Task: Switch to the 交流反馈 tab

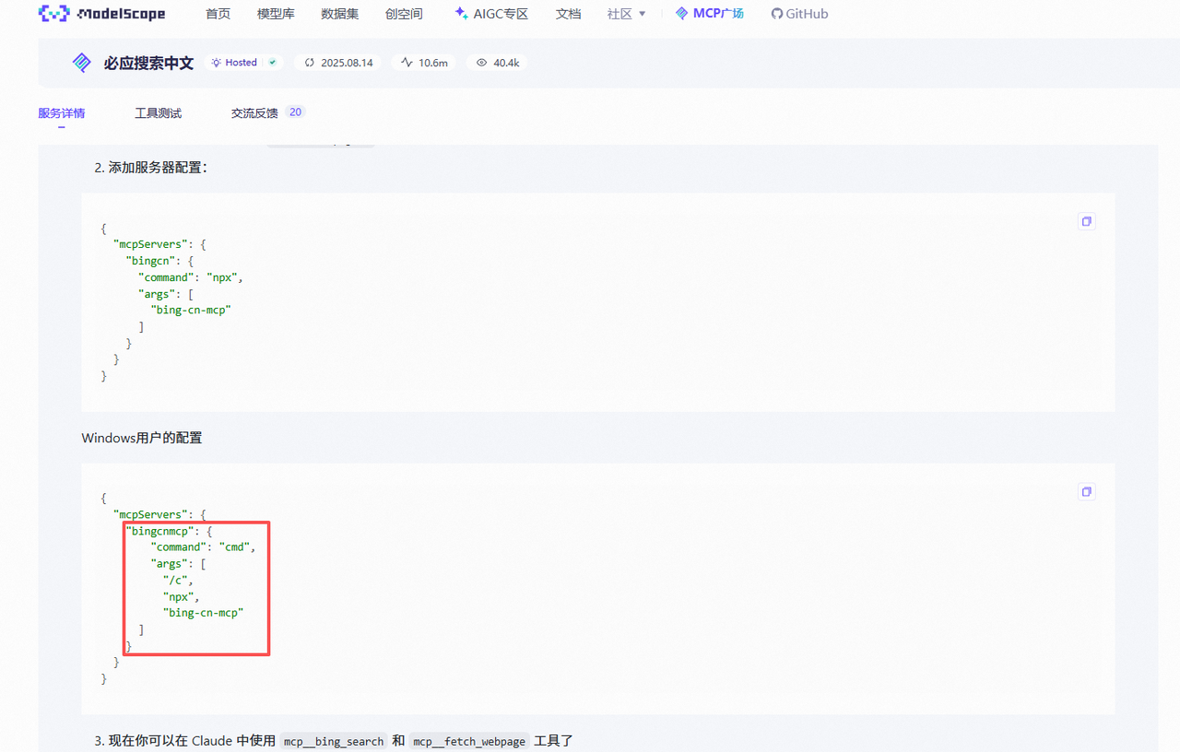Action: [254, 113]
